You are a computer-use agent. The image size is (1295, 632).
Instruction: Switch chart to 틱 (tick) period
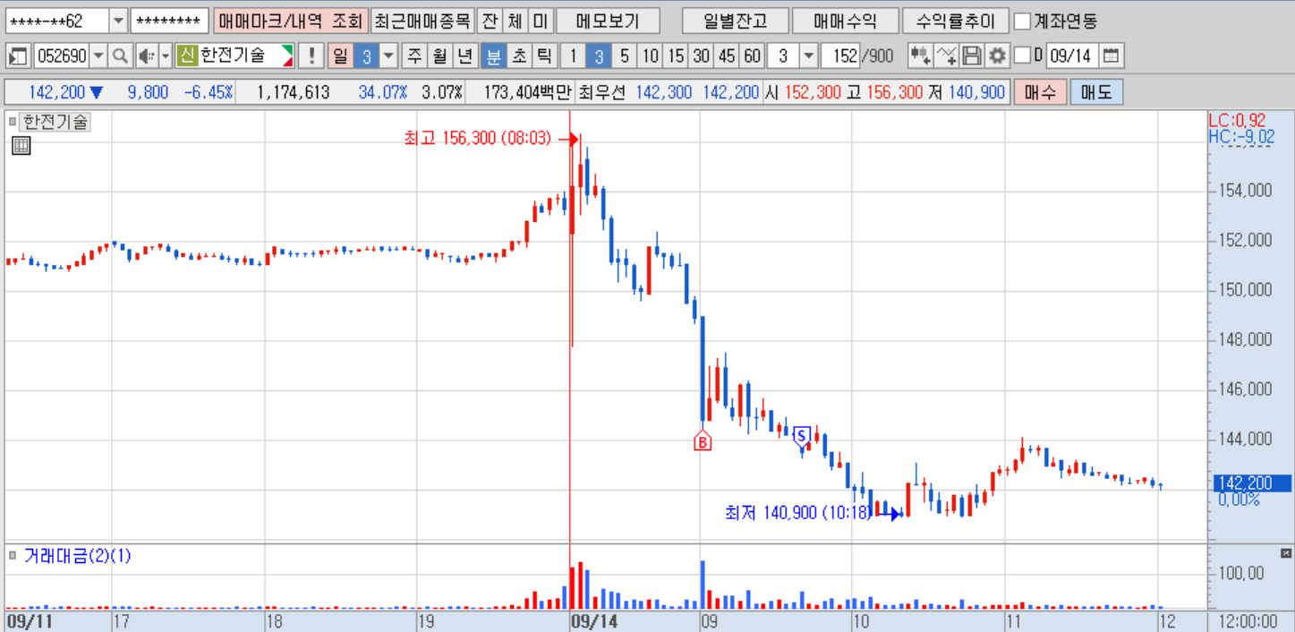click(x=543, y=56)
